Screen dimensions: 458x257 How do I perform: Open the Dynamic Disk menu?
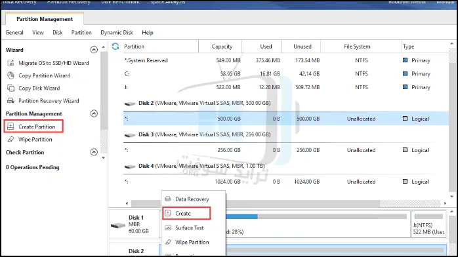[x=117, y=32]
